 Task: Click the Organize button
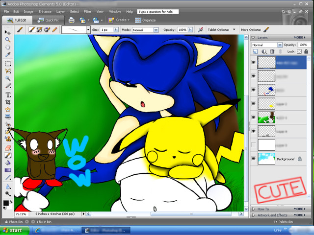coord(145,20)
